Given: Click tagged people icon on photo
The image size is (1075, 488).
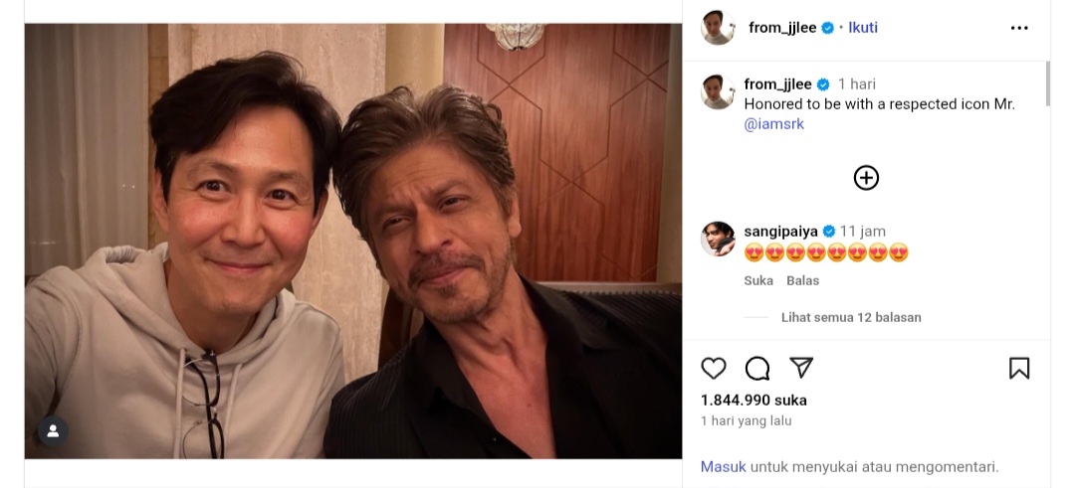Looking at the screenshot, I should click(x=53, y=431).
